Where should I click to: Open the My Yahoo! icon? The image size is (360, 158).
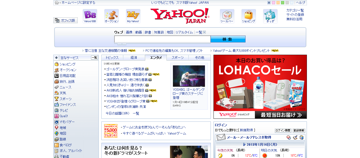133,16
